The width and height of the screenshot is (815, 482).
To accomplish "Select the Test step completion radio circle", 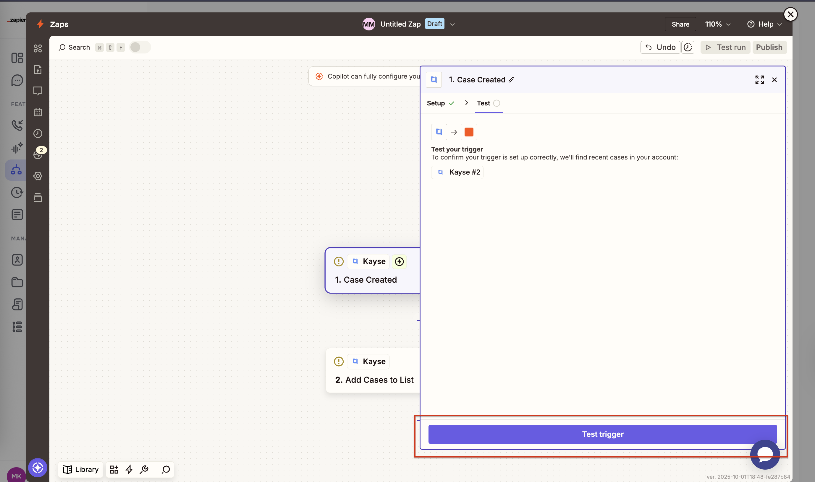I will [496, 103].
